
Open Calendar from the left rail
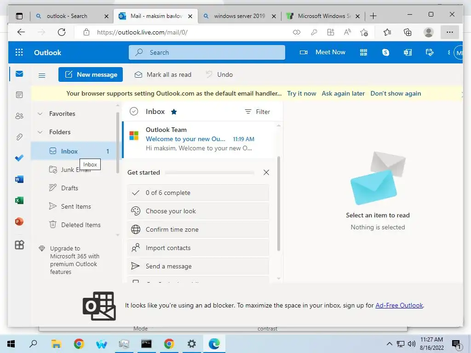(19, 95)
